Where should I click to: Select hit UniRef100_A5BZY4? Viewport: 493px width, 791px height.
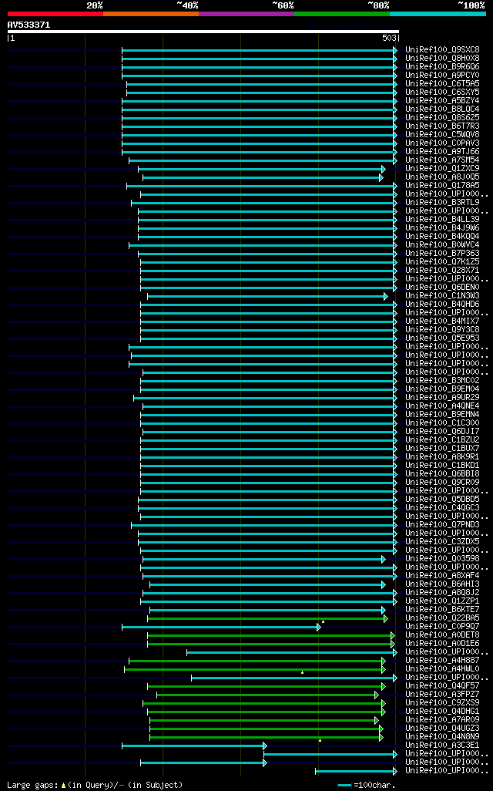(x=443, y=101)
